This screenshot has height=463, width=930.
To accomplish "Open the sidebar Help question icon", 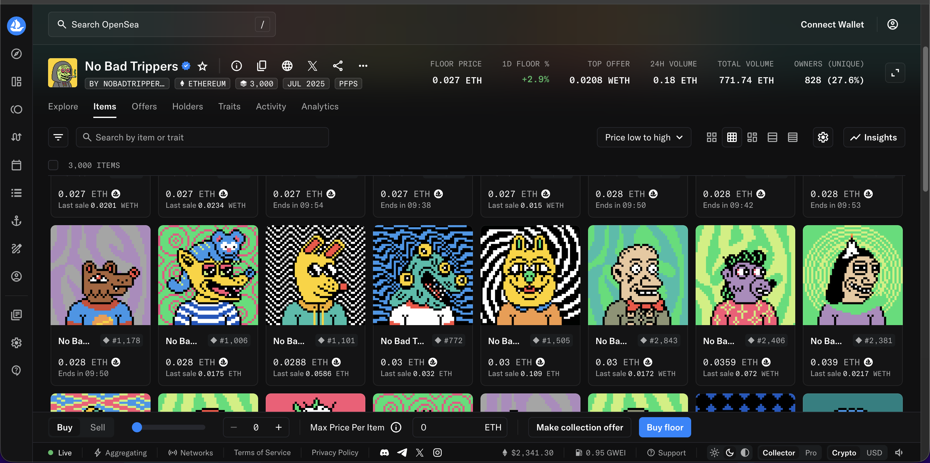I will 16,370.
